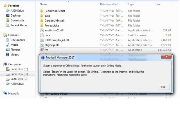The image size is (180, 117).
Task: Select the GerdooUninstall folder
Action: click(54, 21)
